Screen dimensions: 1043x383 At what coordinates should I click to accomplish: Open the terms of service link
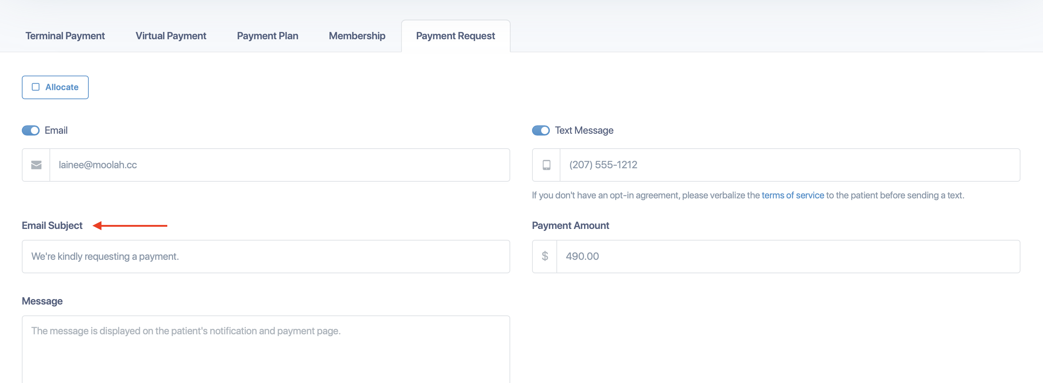coord(792,195)
